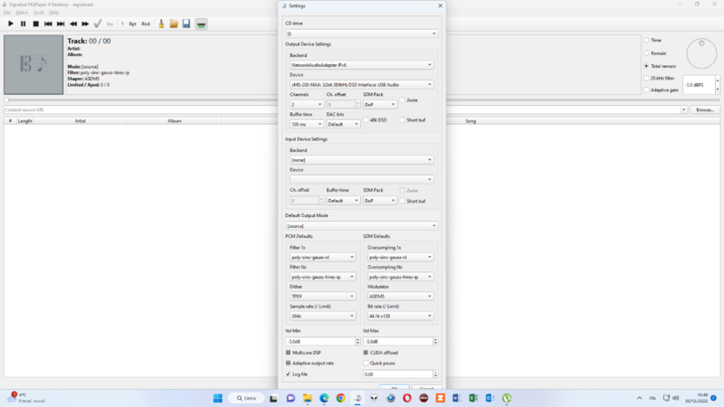Click the album art placeholder thumbnail

pos(33,64)
